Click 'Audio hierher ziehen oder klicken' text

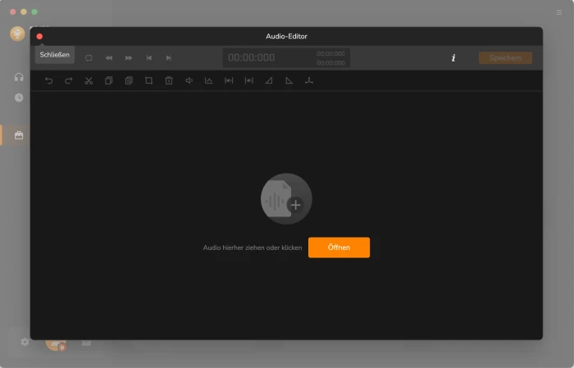tap(253, 248)
